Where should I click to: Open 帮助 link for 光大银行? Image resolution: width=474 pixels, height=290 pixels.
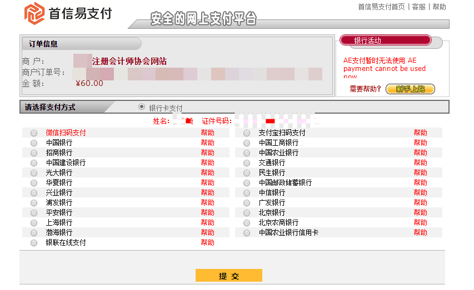208,172
